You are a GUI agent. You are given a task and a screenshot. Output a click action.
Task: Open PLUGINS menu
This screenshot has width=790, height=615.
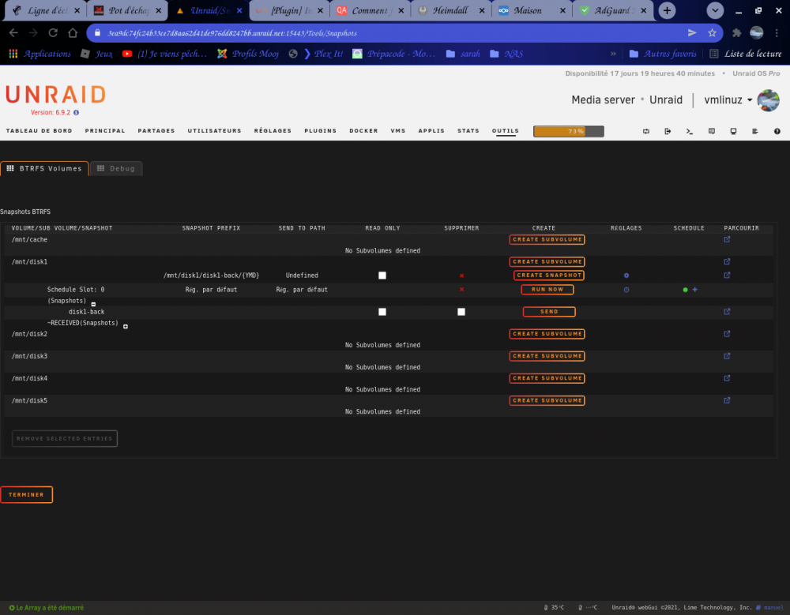(321, 131)
